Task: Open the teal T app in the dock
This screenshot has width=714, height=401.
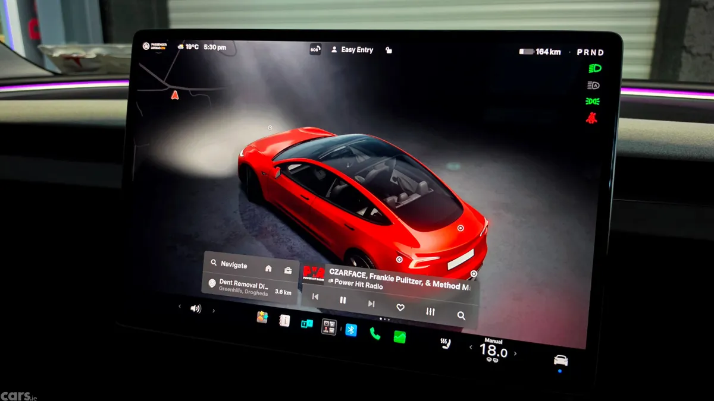Action: [306, 324]
